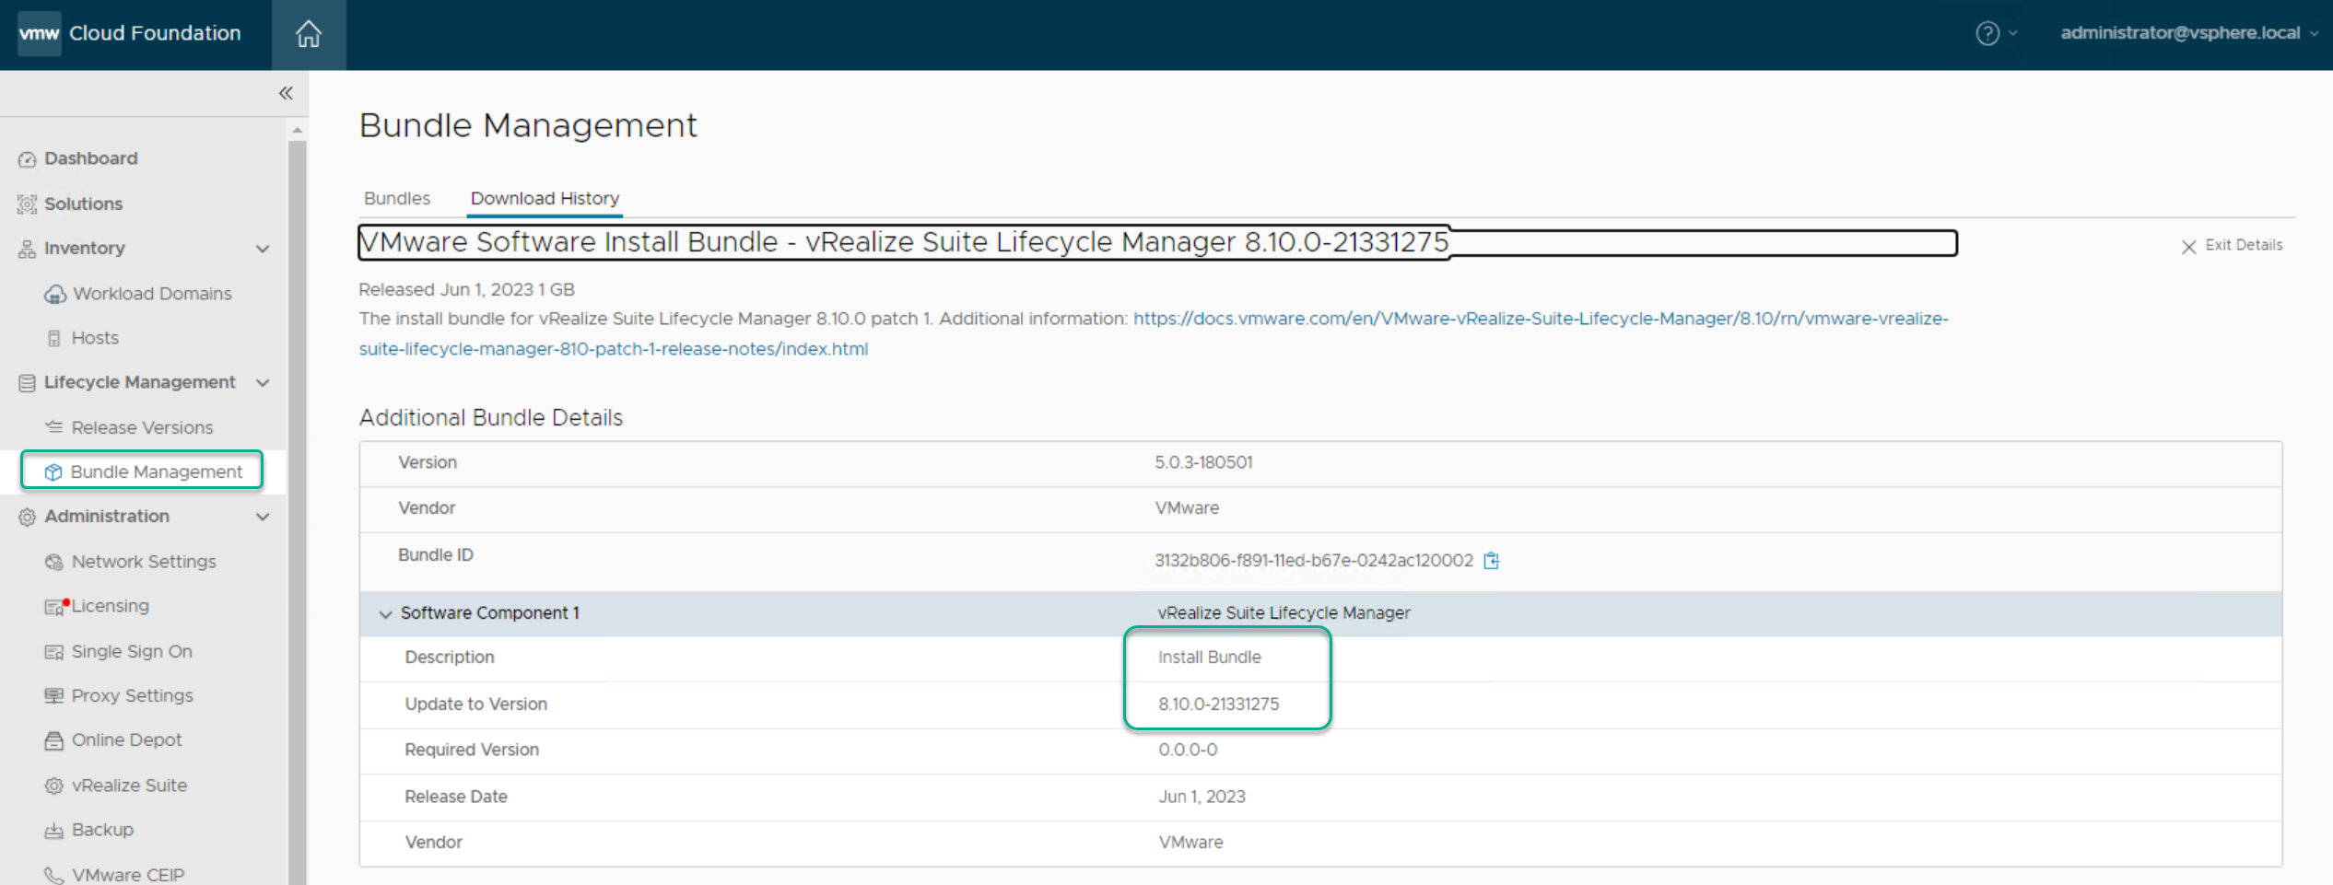Click the Exit Details X icon
Screen dimensions: 2333x885
(2188, 247)
